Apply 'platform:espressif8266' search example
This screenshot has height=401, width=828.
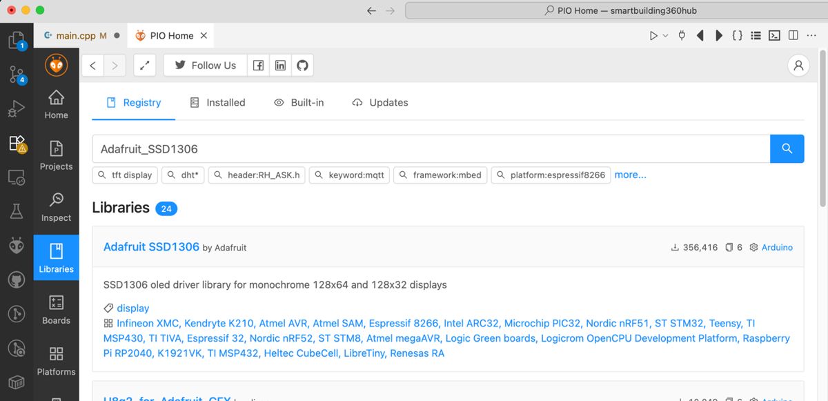[x=551, y=175]
